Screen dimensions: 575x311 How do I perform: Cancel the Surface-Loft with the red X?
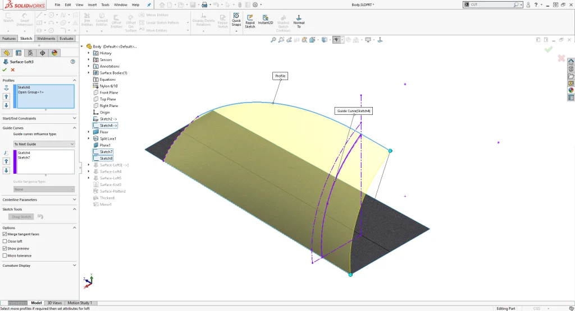click(12, 69)
